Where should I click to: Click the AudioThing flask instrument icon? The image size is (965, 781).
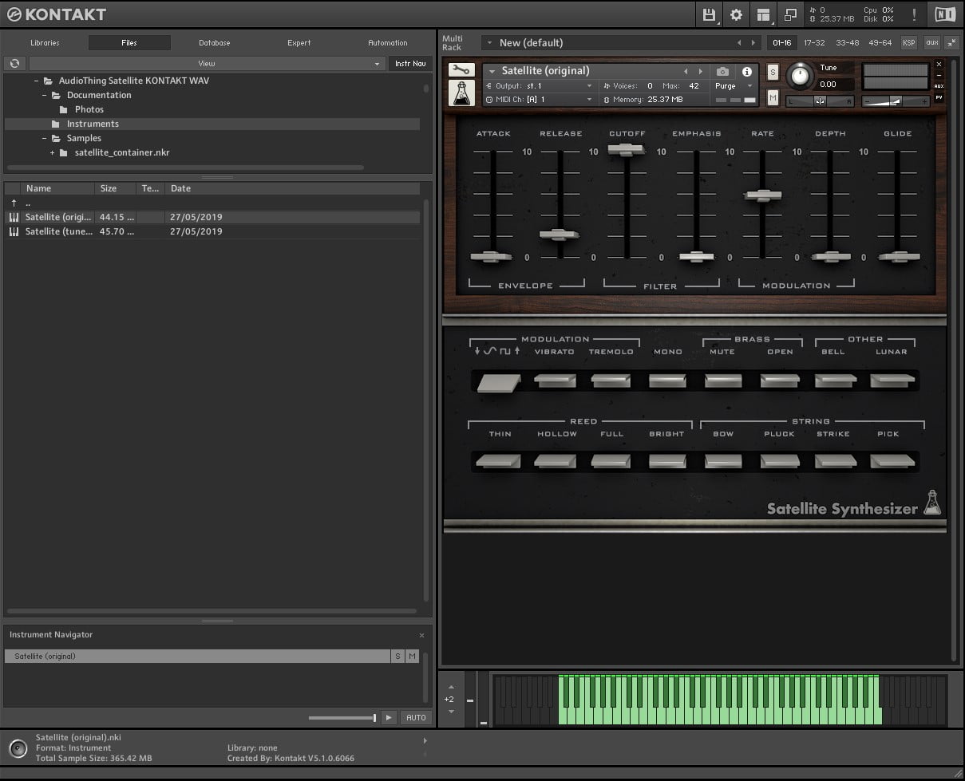(461, 93)
